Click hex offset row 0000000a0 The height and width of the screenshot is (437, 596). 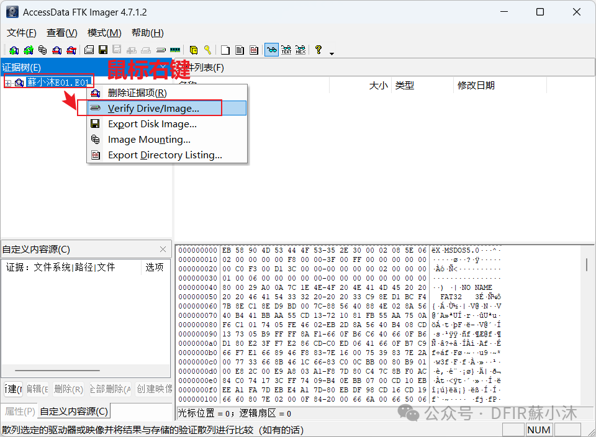pos(197,343)
